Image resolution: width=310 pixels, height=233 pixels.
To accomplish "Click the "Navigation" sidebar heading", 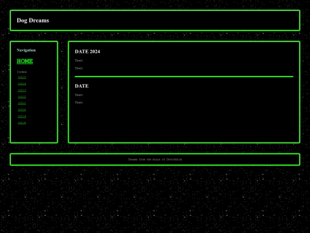I will (26, 50).
